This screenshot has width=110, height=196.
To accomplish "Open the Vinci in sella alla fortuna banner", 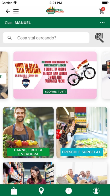I will click(55, 75).
